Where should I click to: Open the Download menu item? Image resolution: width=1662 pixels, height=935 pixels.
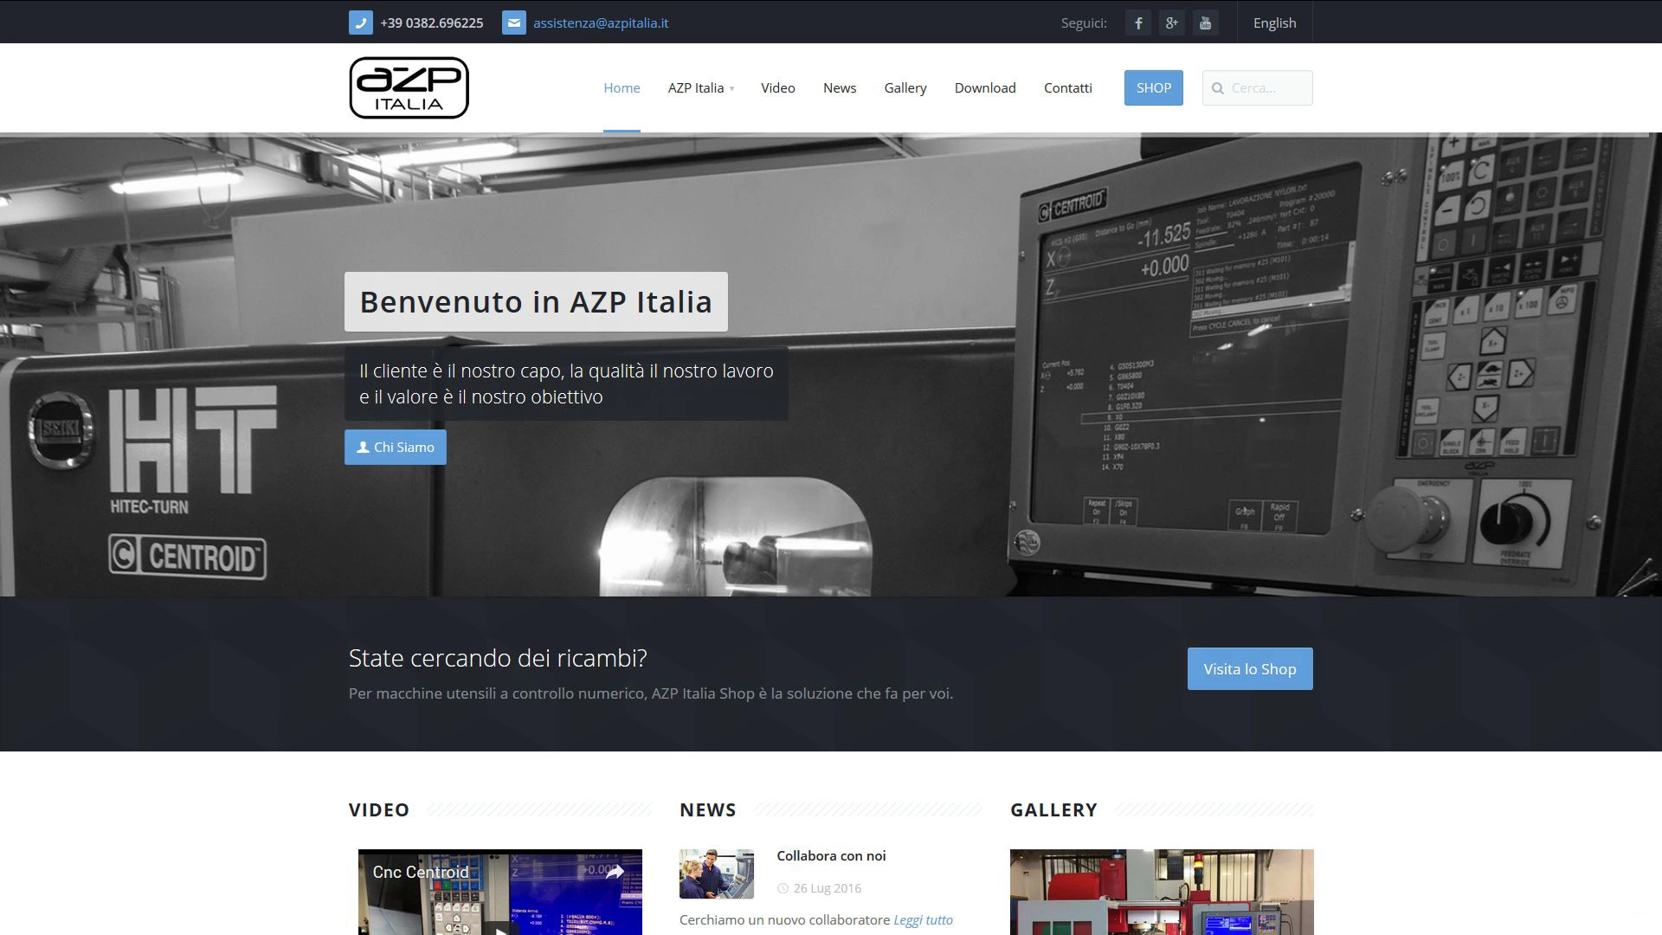pyautogui.click(x=984, y=88)
